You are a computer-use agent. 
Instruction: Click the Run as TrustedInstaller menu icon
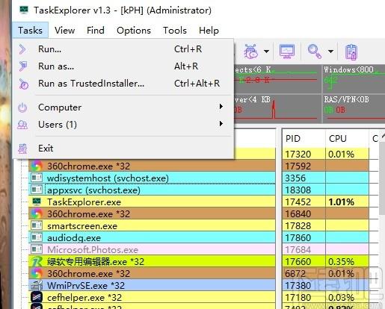23,84
